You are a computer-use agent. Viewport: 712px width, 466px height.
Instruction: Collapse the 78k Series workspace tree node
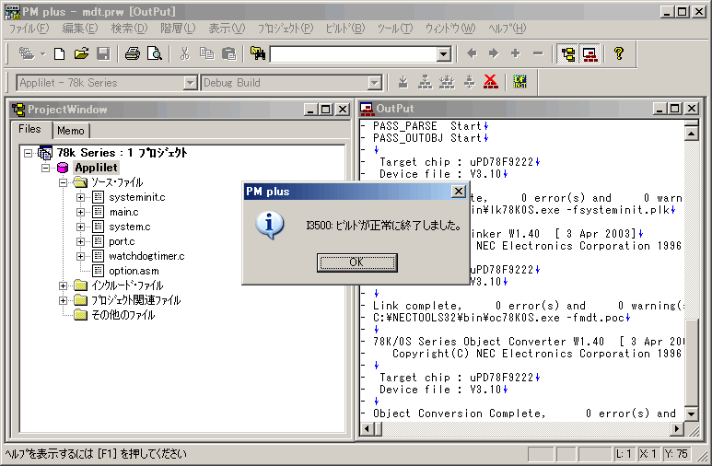(x=29, y=153)
